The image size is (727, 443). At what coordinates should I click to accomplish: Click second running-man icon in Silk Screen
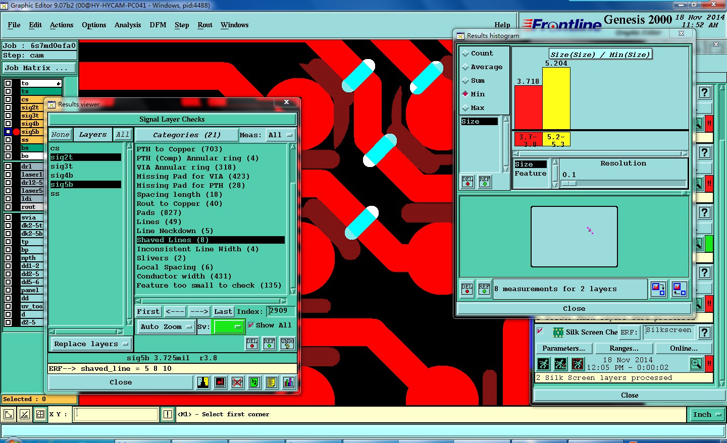pyautogui.click(x=560, y=364)
